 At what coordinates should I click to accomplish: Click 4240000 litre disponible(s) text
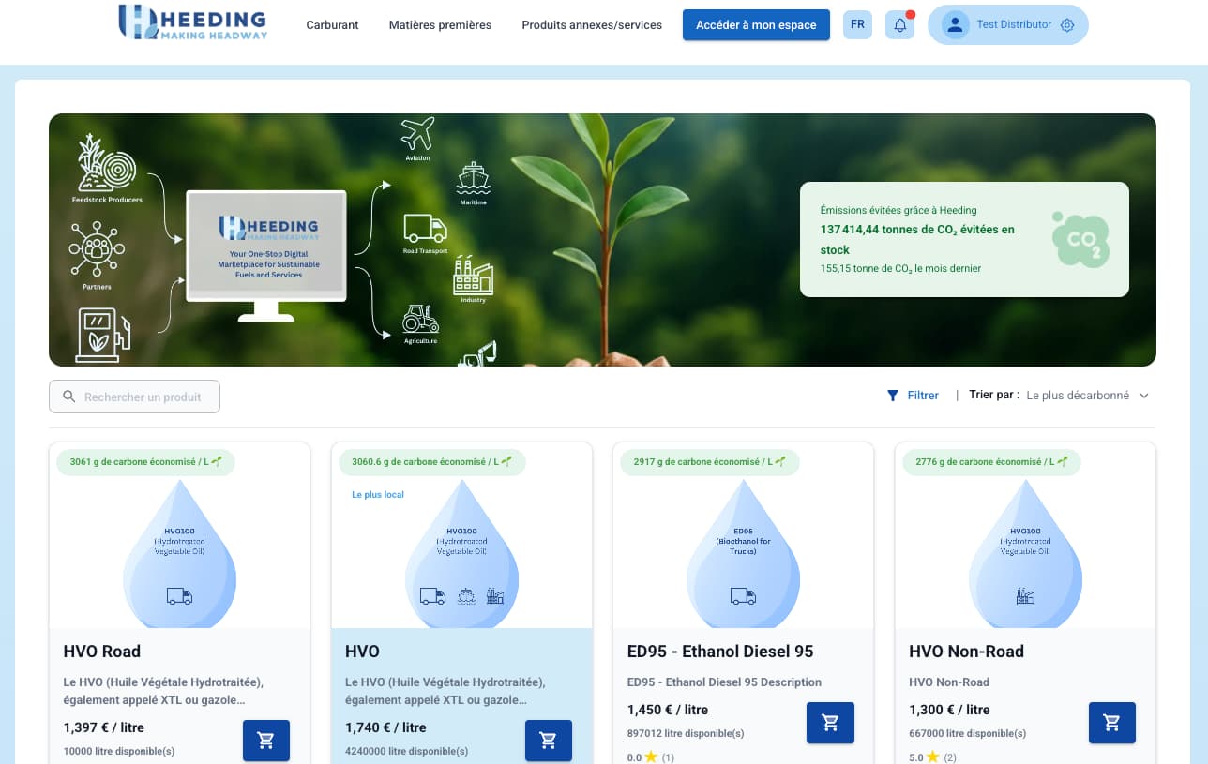pos(407,752)
